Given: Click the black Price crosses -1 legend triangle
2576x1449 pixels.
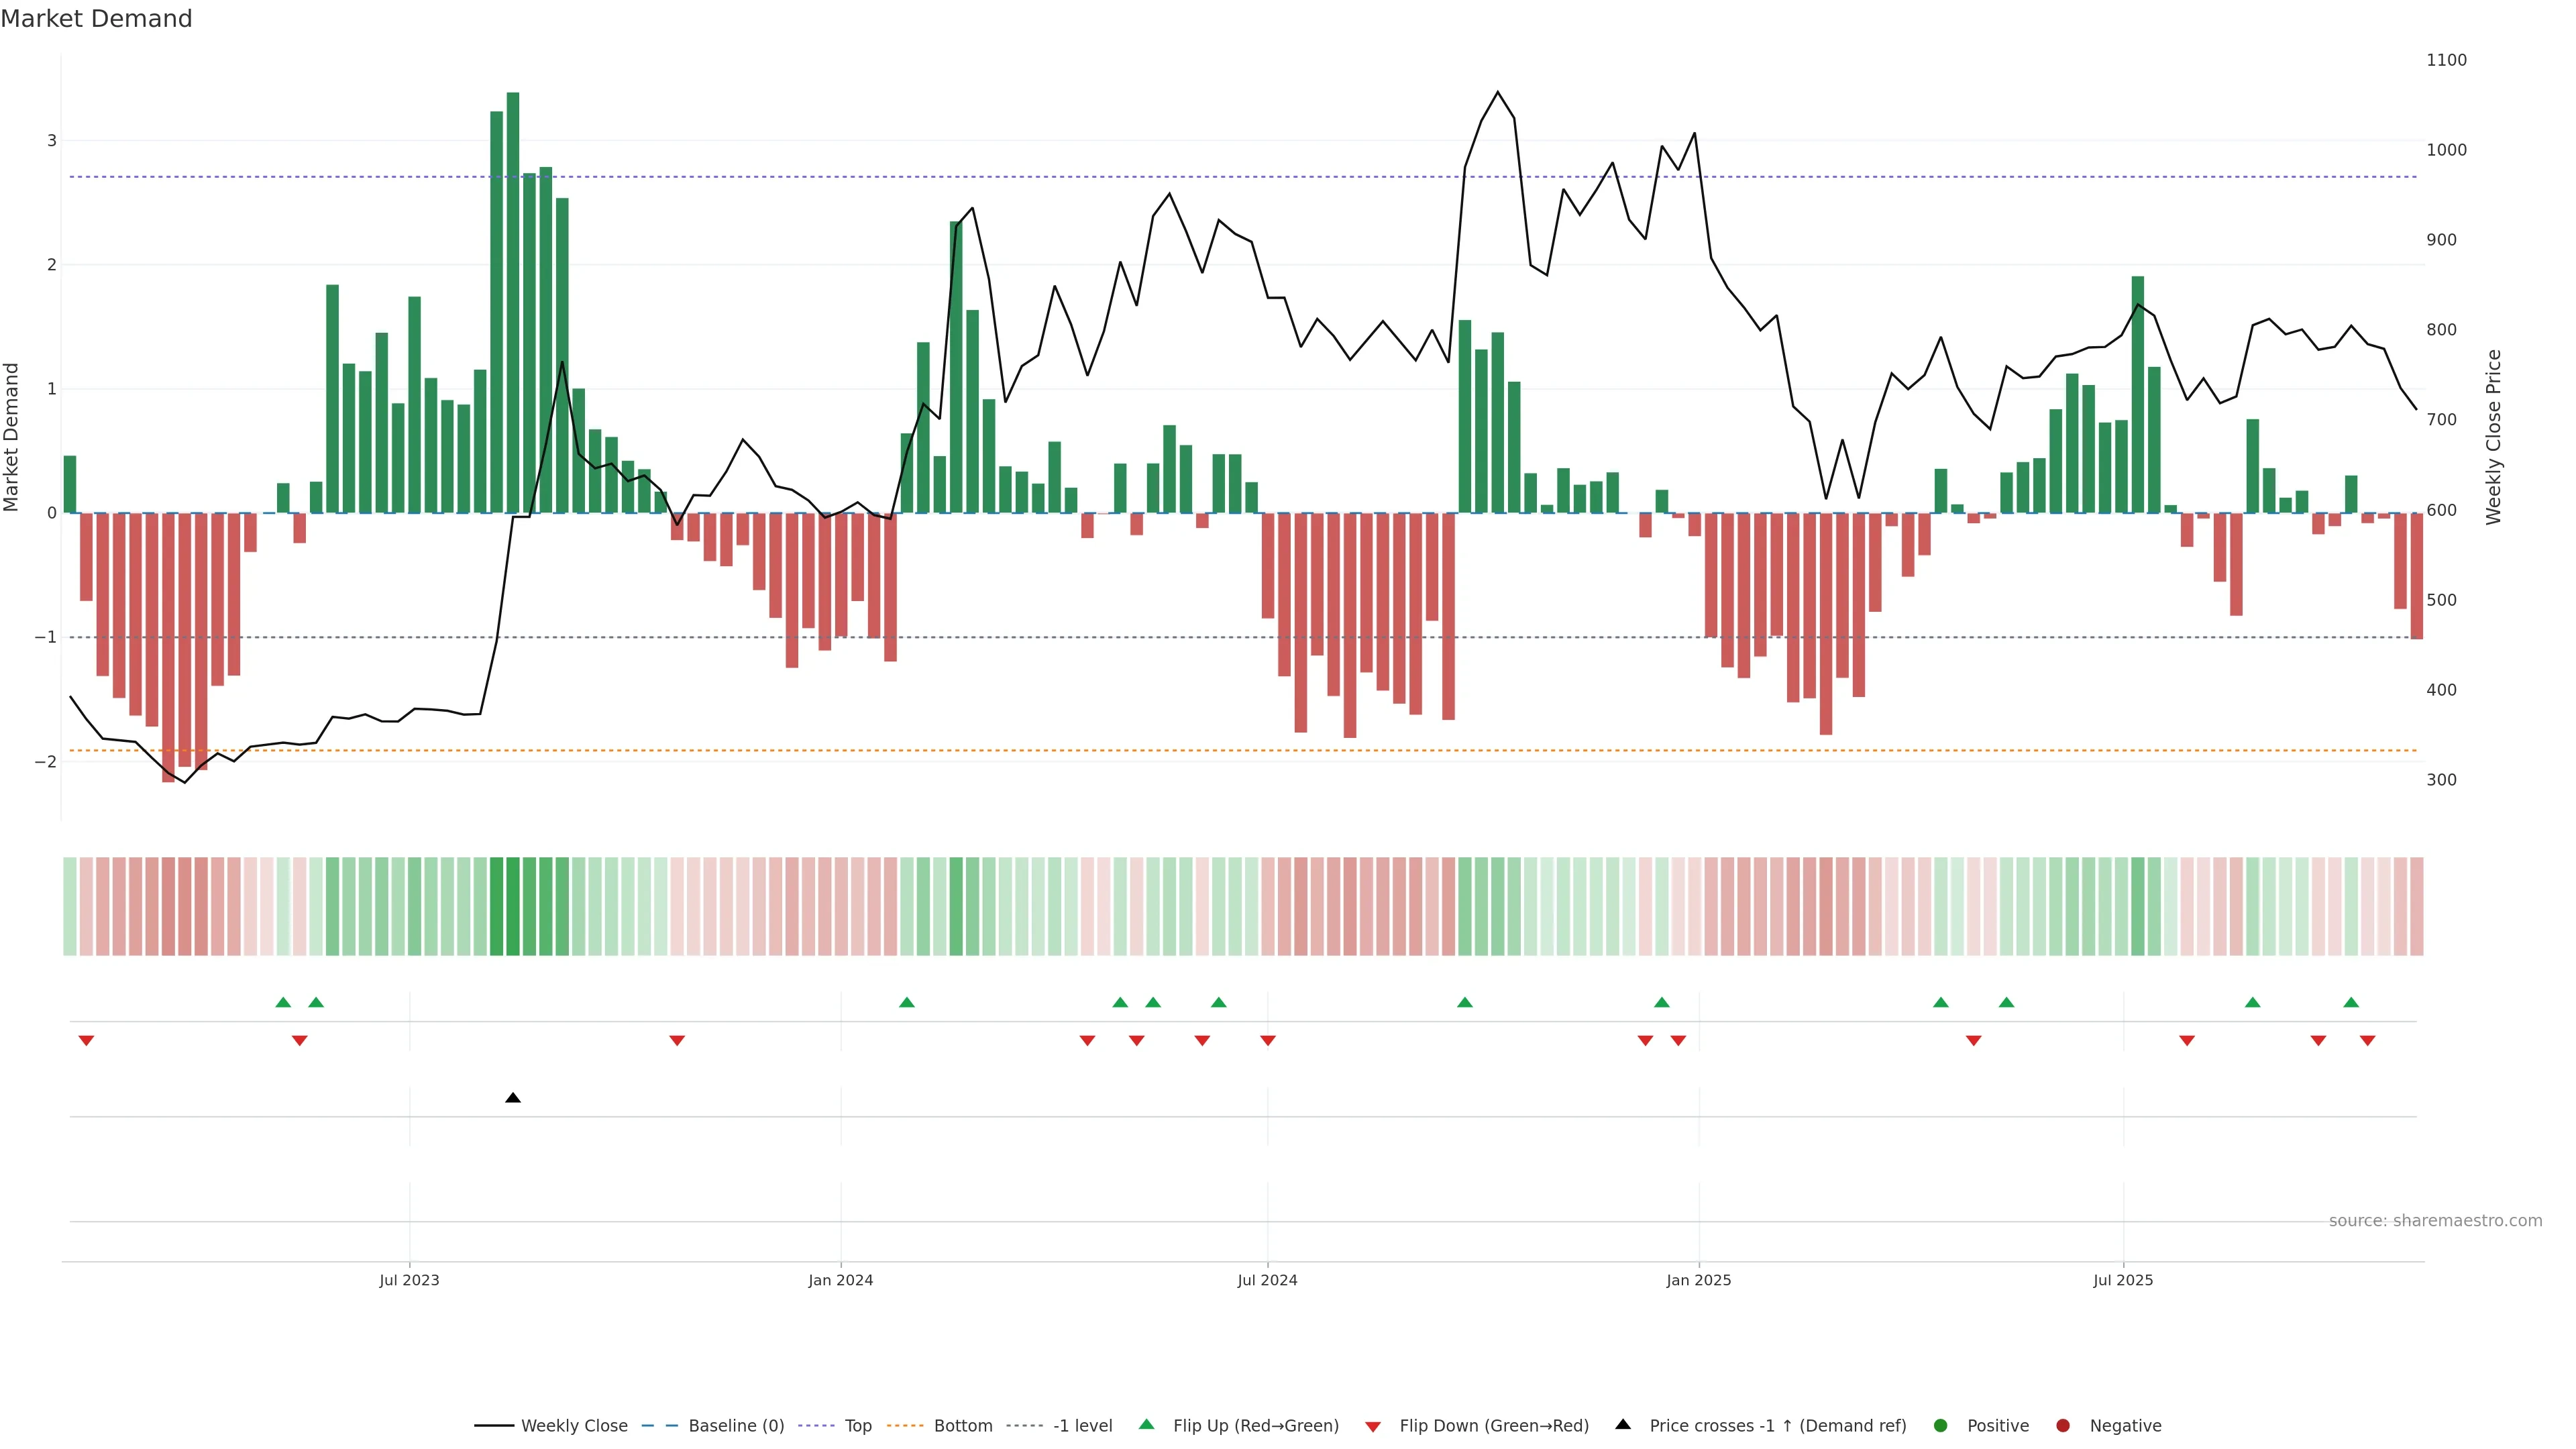Looking at the screenshot, I should [1623, 1424].
